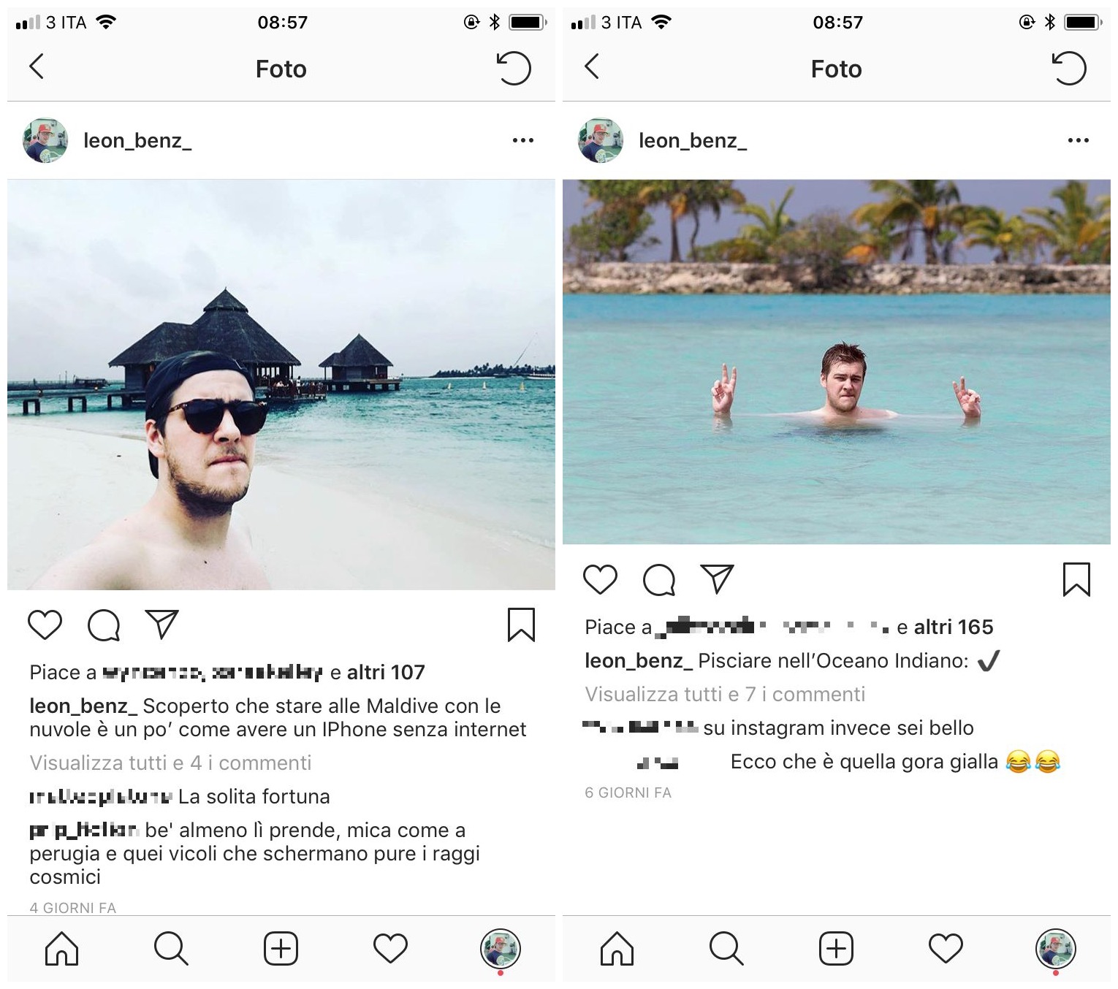Tap new post plus tab on left
Screen dimensions: 1118x989
(281, 949)
